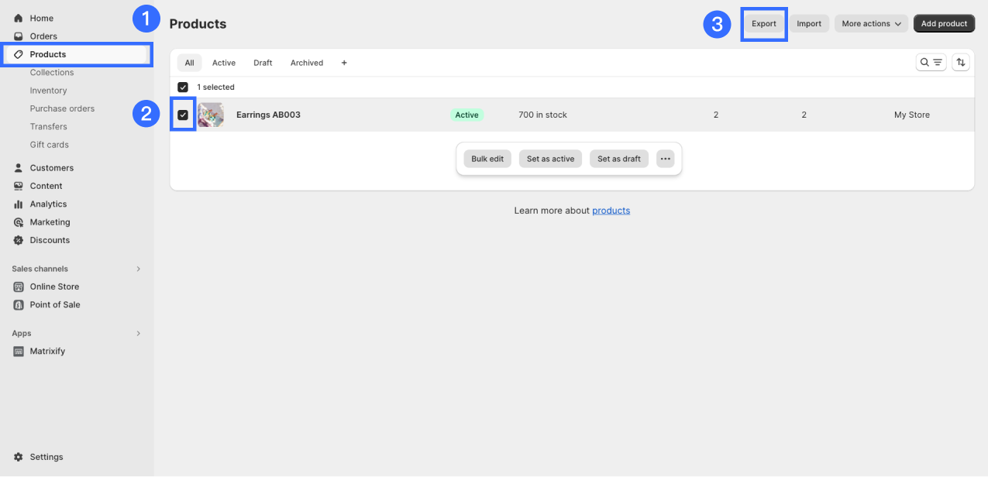Open Collections in the sidebar
Image resolution: width=988 pixels, height=477 pixels.
[x=52, y=73]
